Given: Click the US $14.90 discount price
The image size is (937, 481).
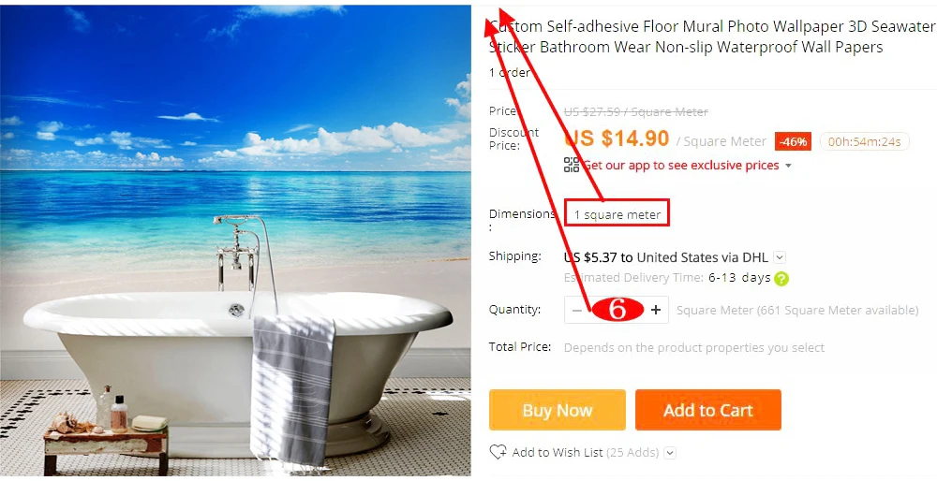Looking at the screenshot, I should pyautogui.click(x=617, y=138).
